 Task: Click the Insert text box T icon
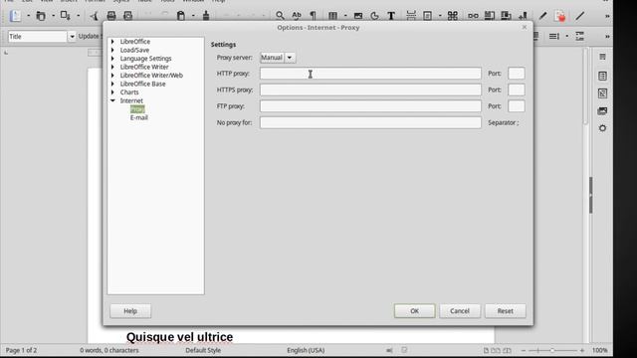[391, 16]
